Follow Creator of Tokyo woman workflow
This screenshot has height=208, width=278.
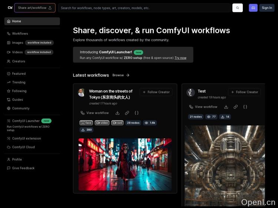(156, 92)
